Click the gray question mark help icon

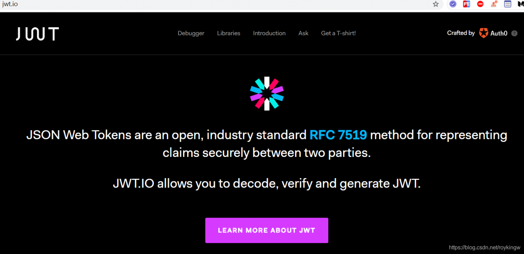(x=515, y=33)
